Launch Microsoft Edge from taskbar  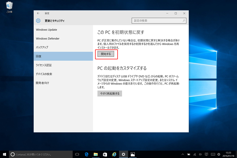87,154
